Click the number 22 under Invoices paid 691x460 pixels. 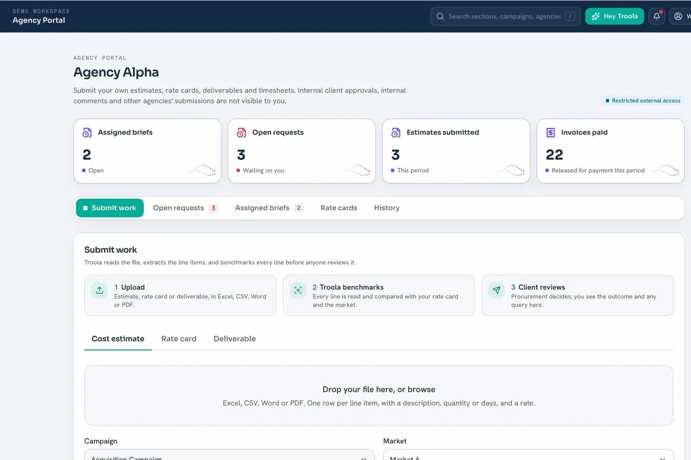[x=555, y=155]
